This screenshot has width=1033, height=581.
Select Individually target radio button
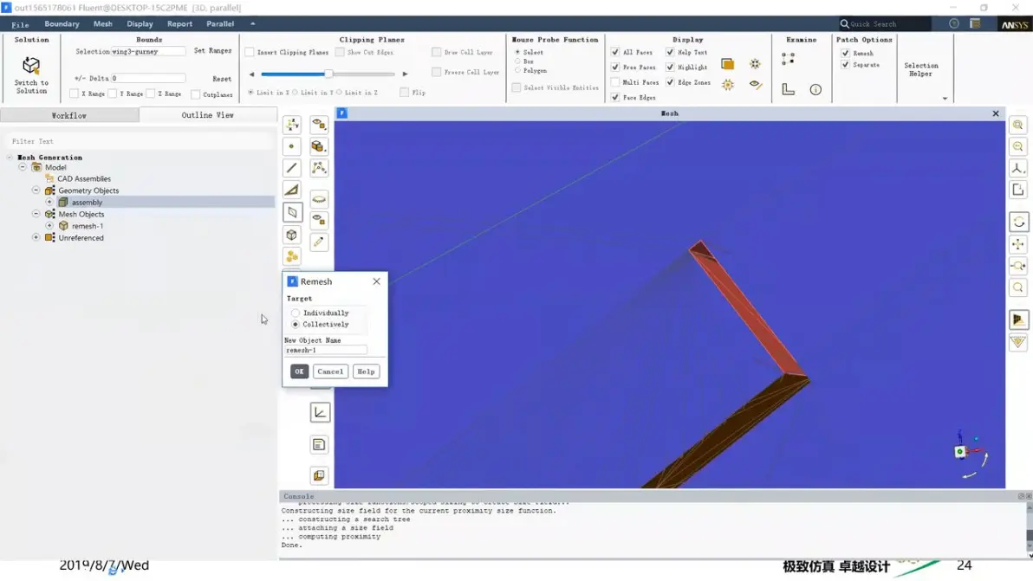pos(296,313)
